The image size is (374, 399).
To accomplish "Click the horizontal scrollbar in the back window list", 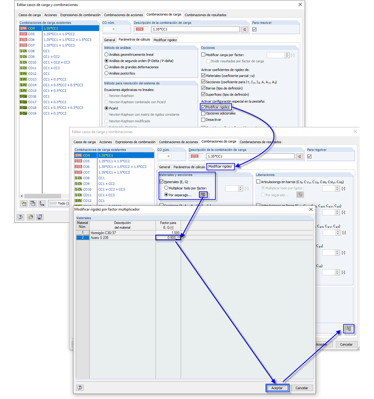I will (43, 196).
